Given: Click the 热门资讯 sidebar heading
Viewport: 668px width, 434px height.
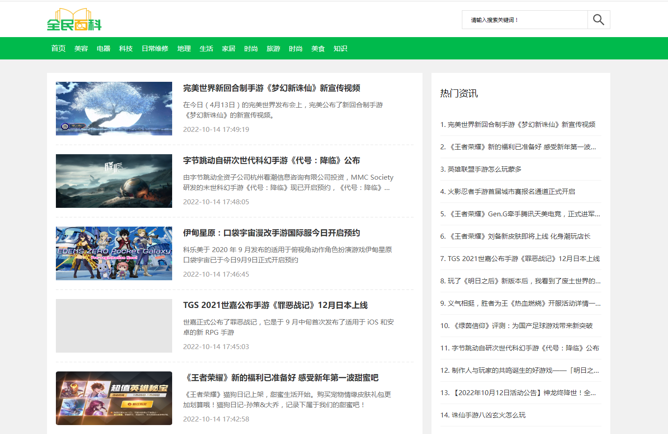Looking at the screenshot, I should (459, 93).
